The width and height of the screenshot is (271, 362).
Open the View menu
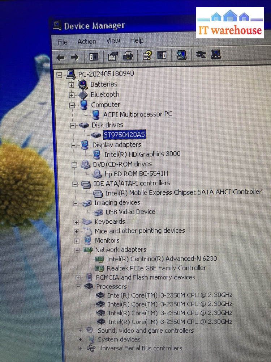[113, 41]
